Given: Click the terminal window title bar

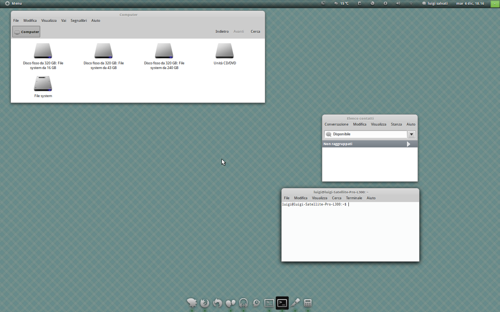Looking at the screenshot, I should tap(350, 192).
